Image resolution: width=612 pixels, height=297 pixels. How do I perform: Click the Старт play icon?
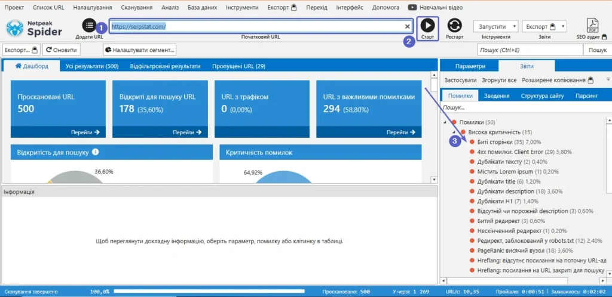point(428,26)
